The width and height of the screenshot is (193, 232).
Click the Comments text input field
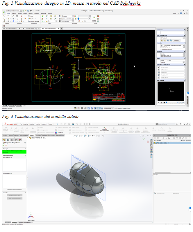(x=172, y=33)
